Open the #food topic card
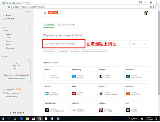The image size is (160, 122). point(55,90)
